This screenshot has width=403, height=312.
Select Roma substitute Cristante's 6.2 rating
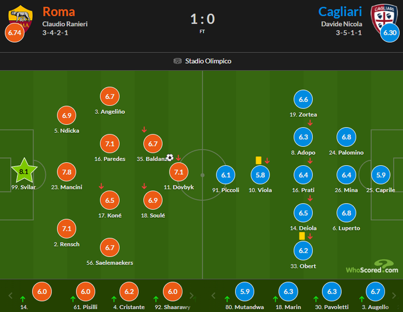click(x=127, y=291)
